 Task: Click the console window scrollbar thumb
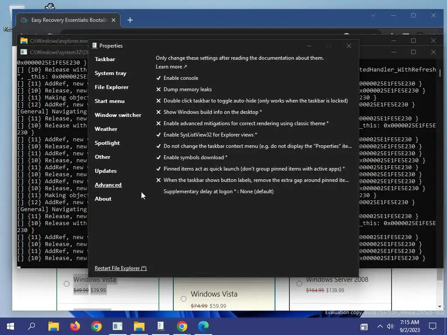(x=440, y=73)
